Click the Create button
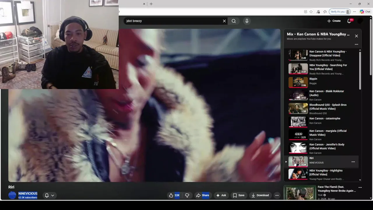This screenshot has height=210, width=373. tap(334, 21)
